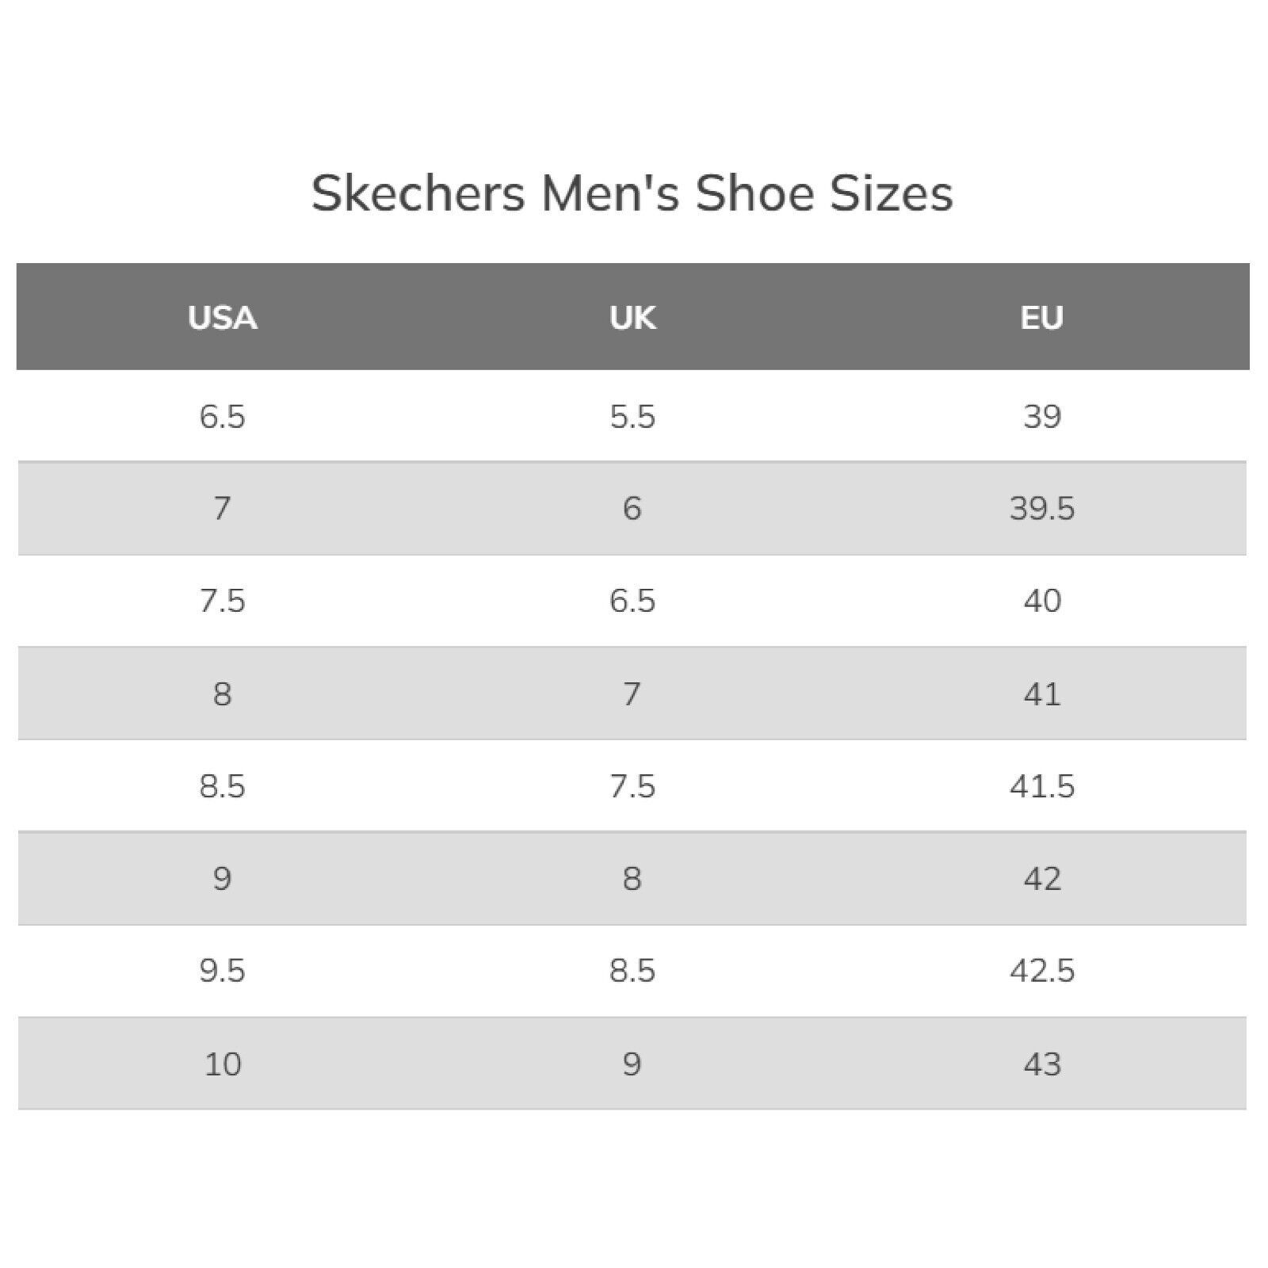Select USA size 9.5 cell
This screenshot has width=1268, height=1268.
(222, 971)
